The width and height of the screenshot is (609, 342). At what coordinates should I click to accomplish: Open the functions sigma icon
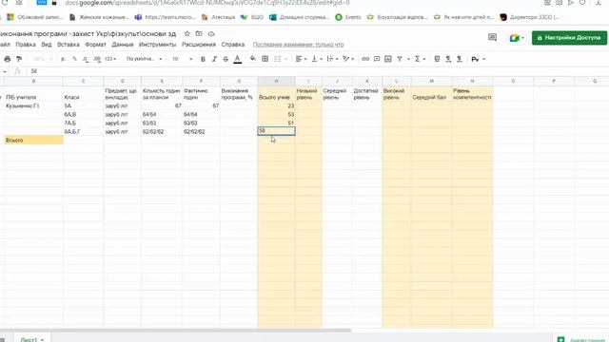[x=417, y=59]
